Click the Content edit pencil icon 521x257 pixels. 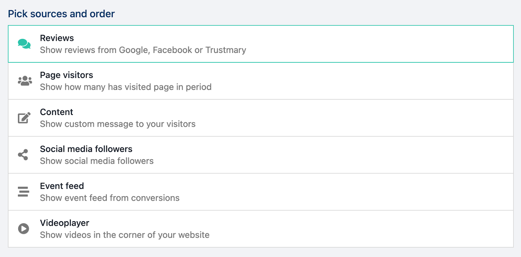[x=24, y=118]
